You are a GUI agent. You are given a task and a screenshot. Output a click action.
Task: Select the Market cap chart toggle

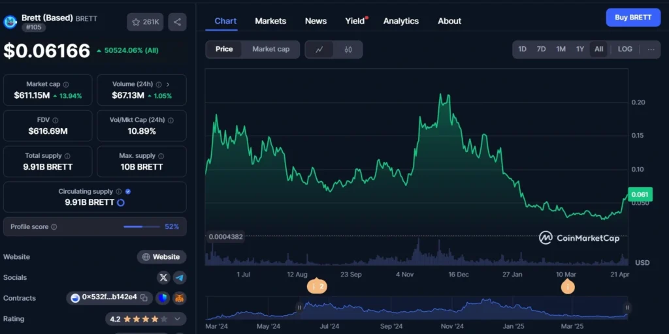pyautogui.click(x=271, y=50)
